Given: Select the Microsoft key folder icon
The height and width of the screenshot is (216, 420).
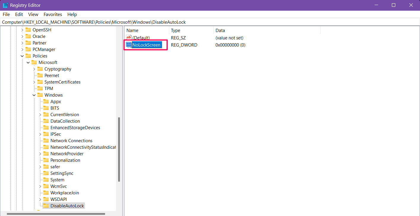Looking at the screenshot, I should [x=34, y=62].
